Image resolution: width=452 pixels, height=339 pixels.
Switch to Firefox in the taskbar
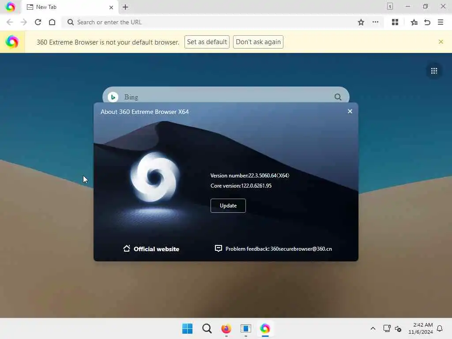click(x=226, y=328)
